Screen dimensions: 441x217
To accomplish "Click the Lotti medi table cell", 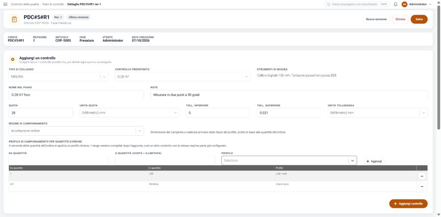I will coord(346,176).
